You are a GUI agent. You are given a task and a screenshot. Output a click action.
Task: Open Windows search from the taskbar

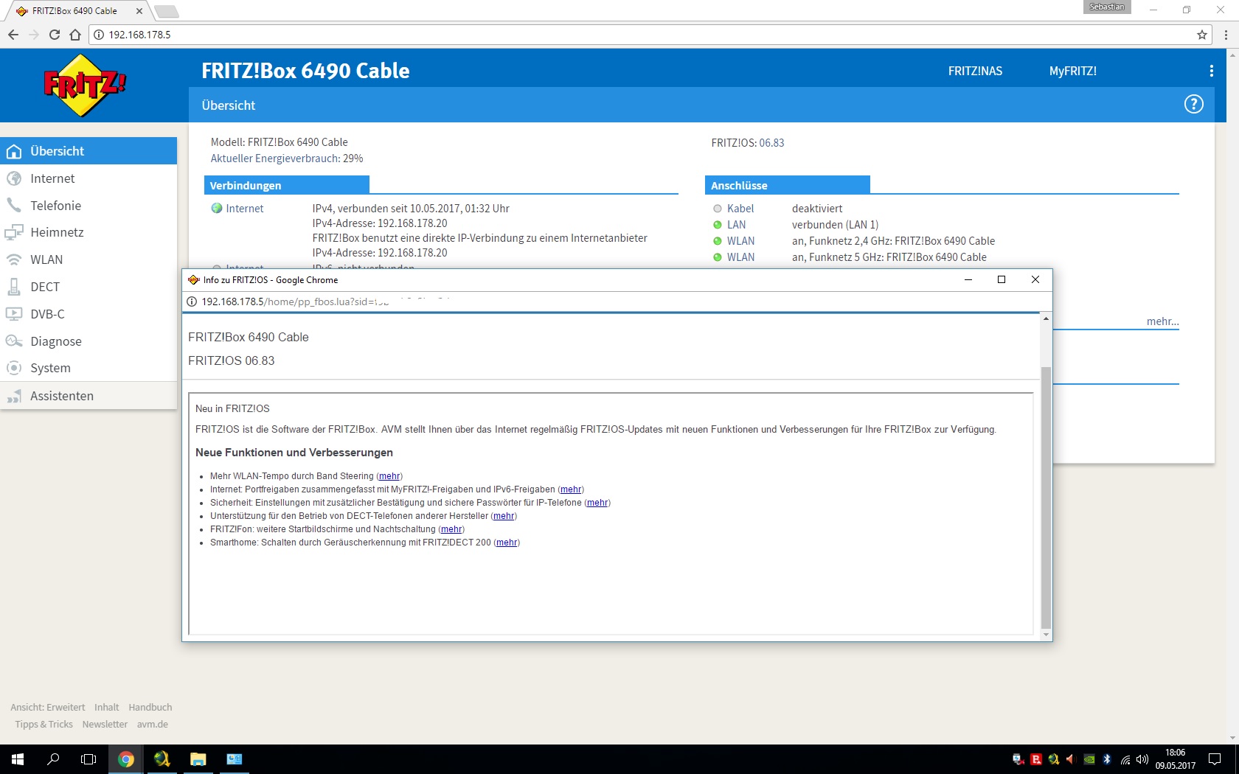coord(53,759)
